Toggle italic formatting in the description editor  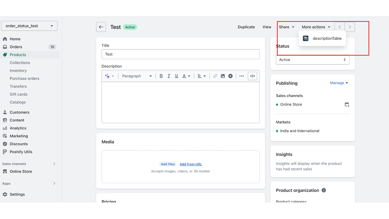tap(169, 76)
